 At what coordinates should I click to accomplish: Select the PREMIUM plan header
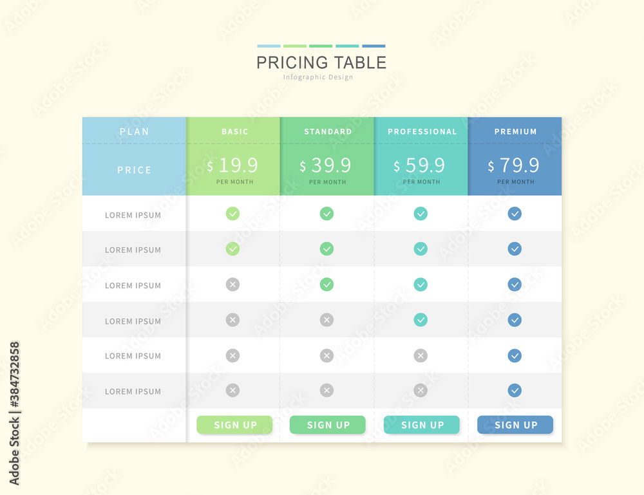point(515,131)
